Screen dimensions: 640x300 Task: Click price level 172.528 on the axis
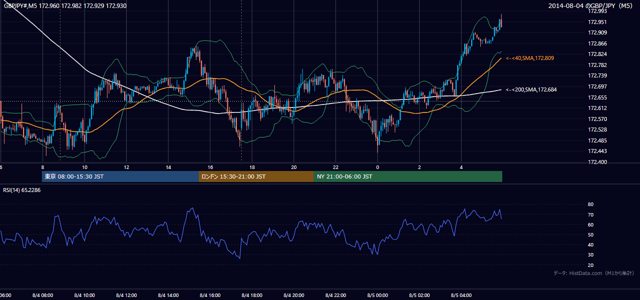597,129
